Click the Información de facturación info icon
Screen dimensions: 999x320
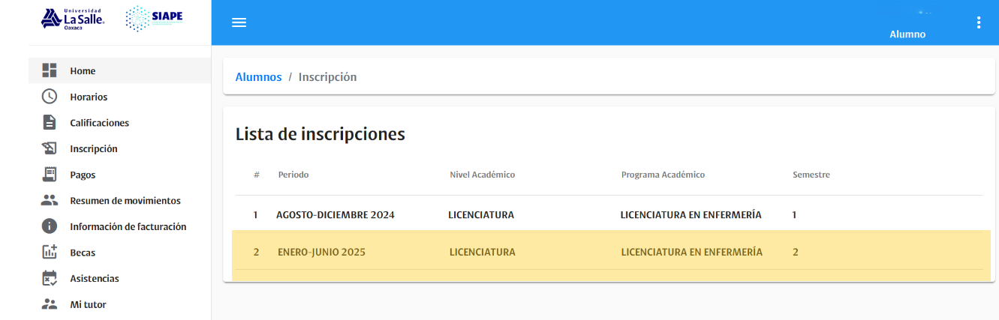tap(50, 226)
